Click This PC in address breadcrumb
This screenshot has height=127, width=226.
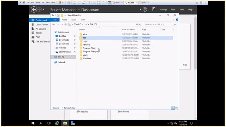tap(77, 24)
